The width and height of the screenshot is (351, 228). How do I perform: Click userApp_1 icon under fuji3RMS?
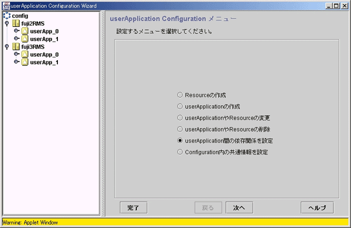tap(25, 62)
